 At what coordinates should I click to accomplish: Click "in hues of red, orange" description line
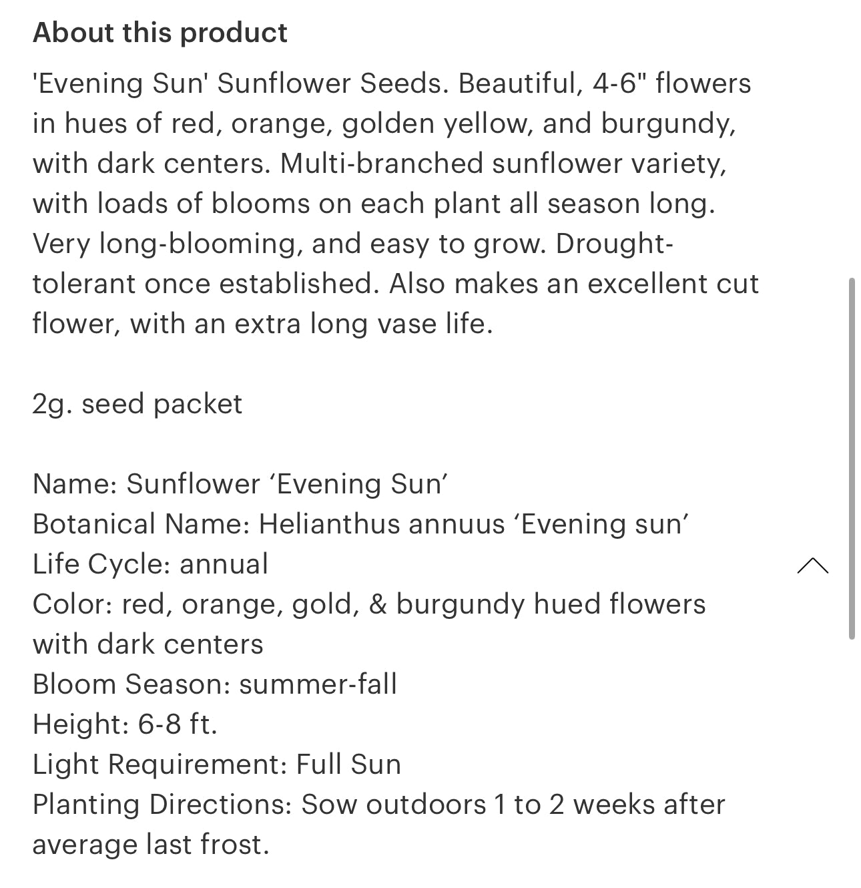tap(384, 124)
